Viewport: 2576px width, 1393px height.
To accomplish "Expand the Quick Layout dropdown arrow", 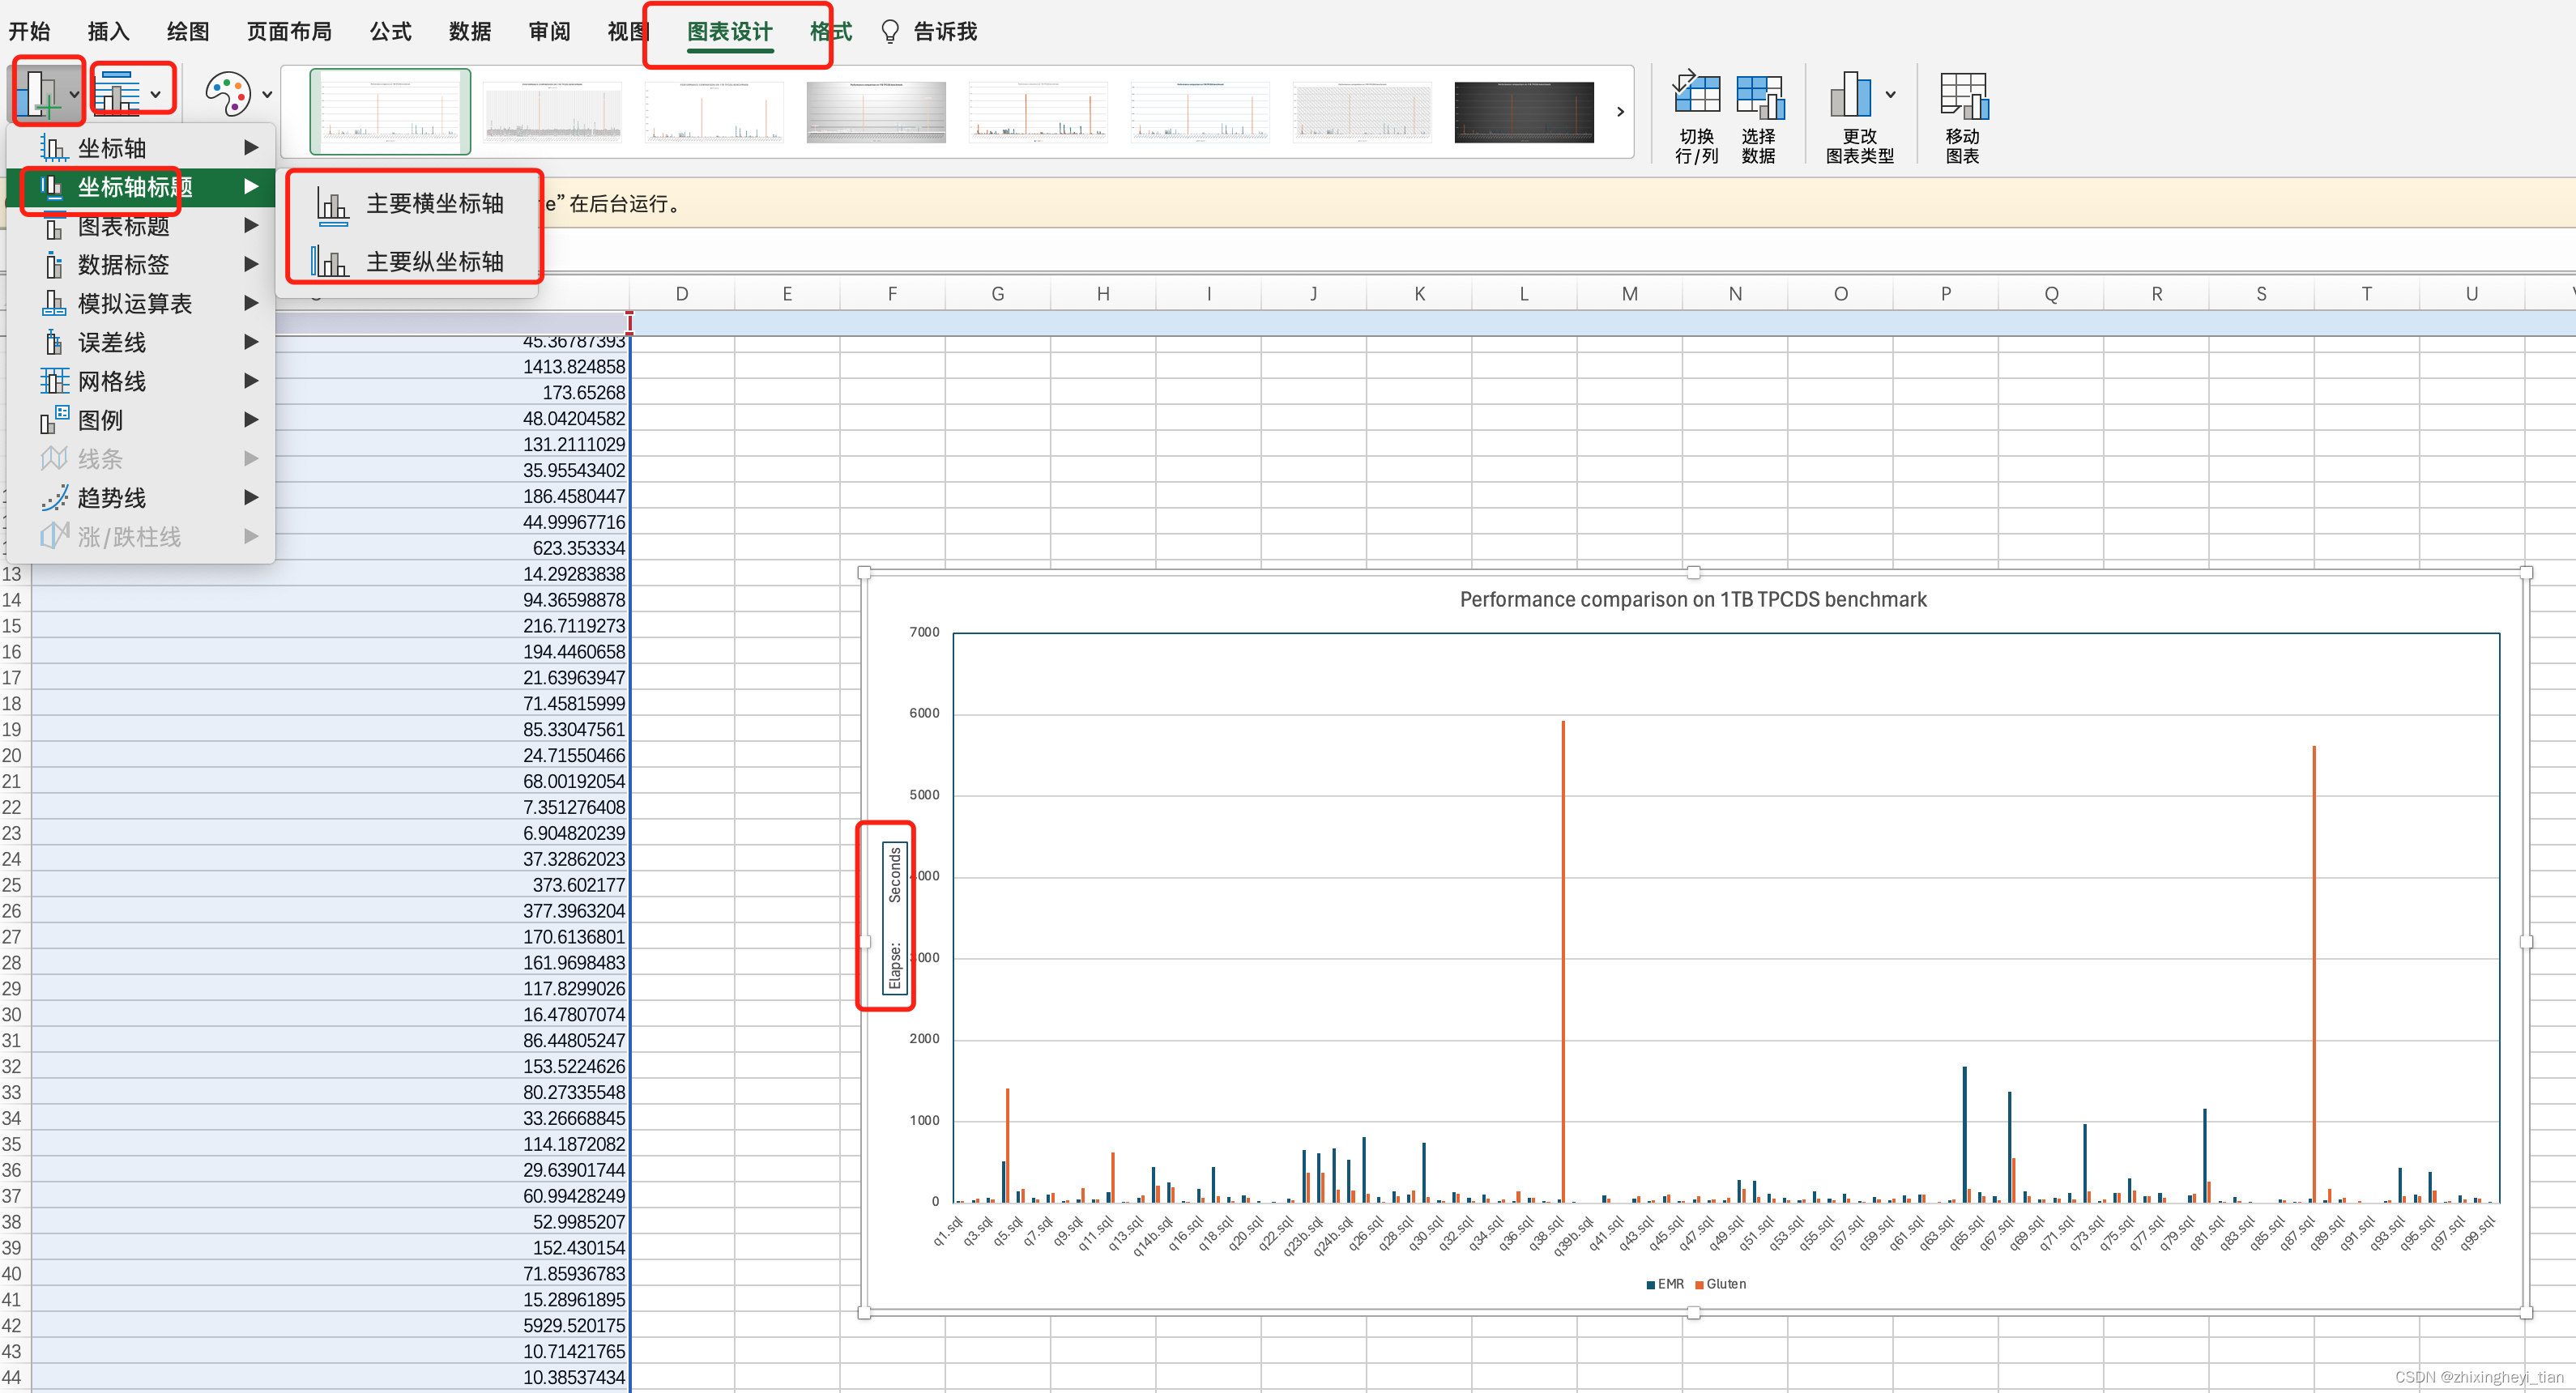I will tap(156, 95).
